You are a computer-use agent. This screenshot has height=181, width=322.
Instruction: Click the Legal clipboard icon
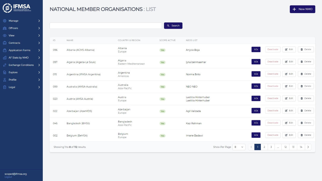click(x=5, y=87)
